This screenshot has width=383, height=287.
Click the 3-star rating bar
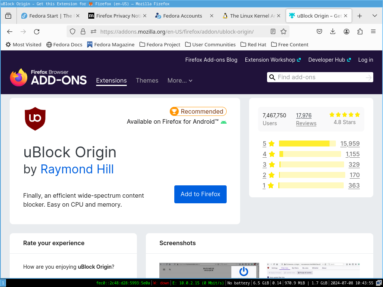[312, 164]
